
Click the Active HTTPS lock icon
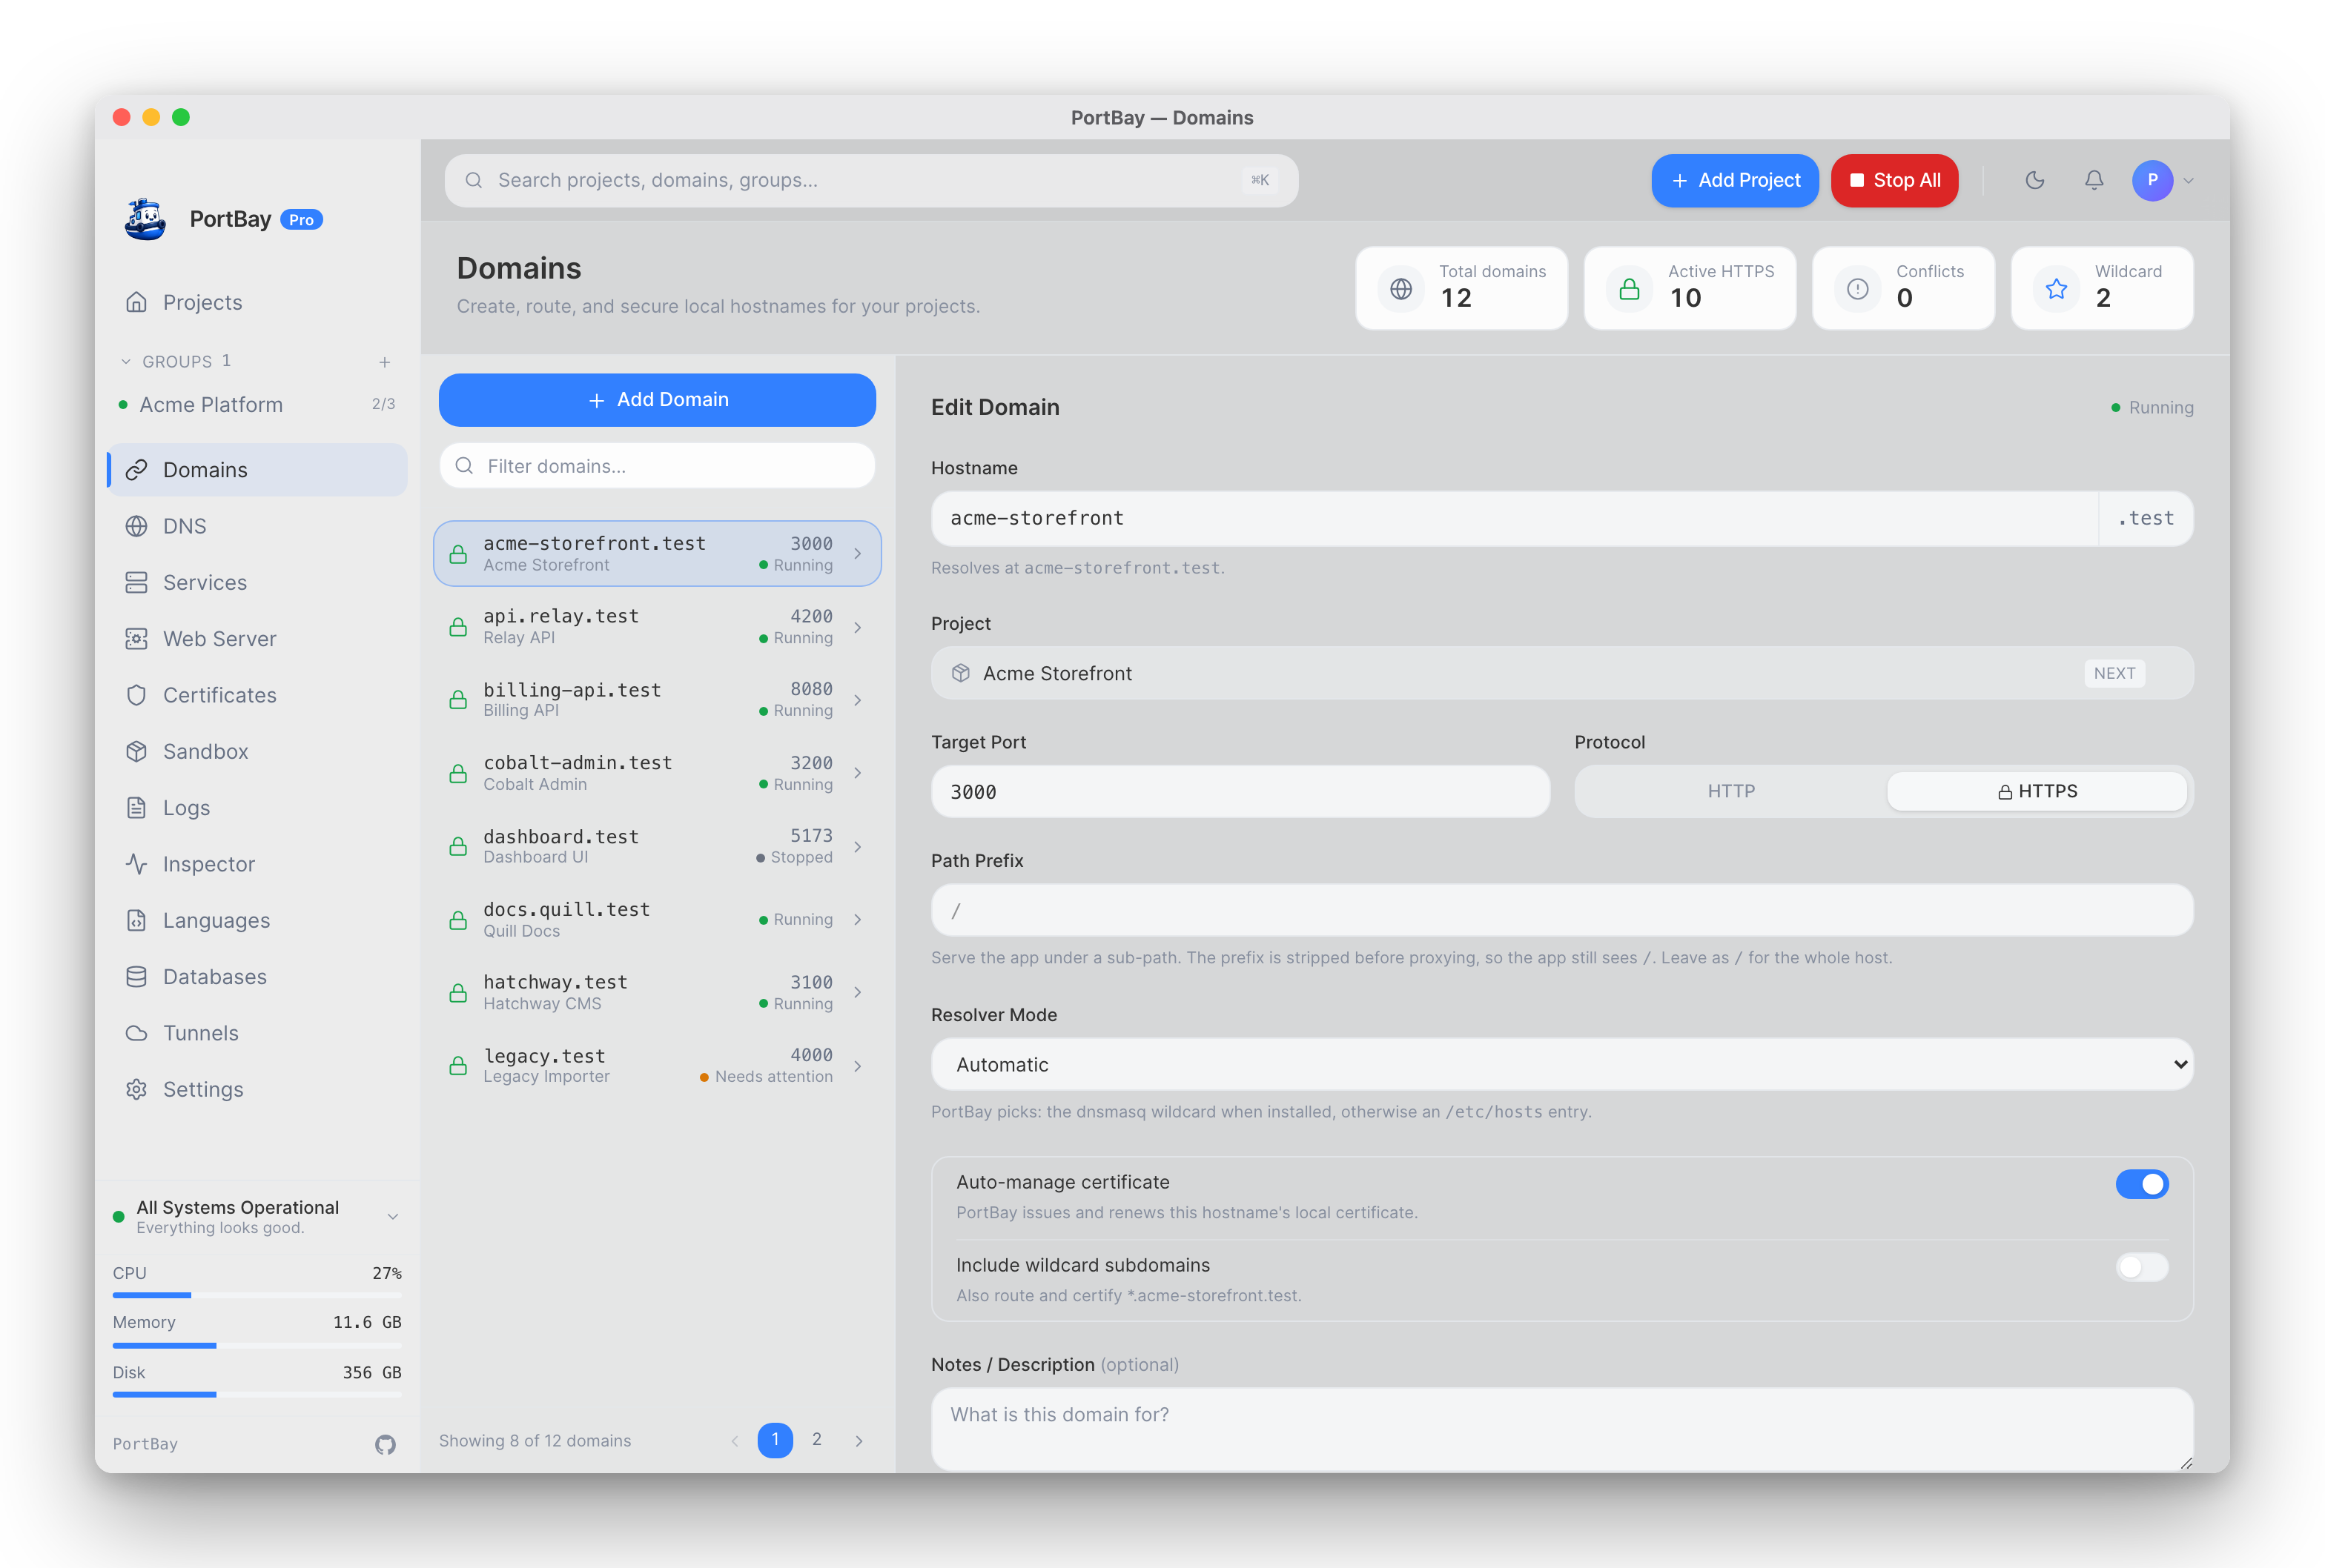tap(1630, 288)
